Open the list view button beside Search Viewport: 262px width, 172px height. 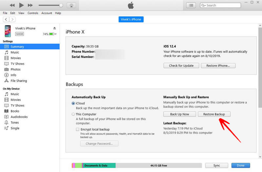191,5
